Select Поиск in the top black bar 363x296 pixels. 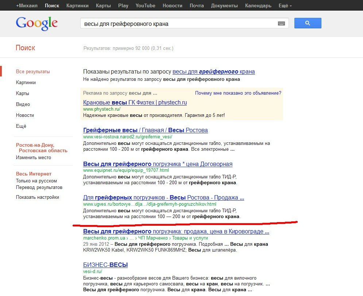52,5
